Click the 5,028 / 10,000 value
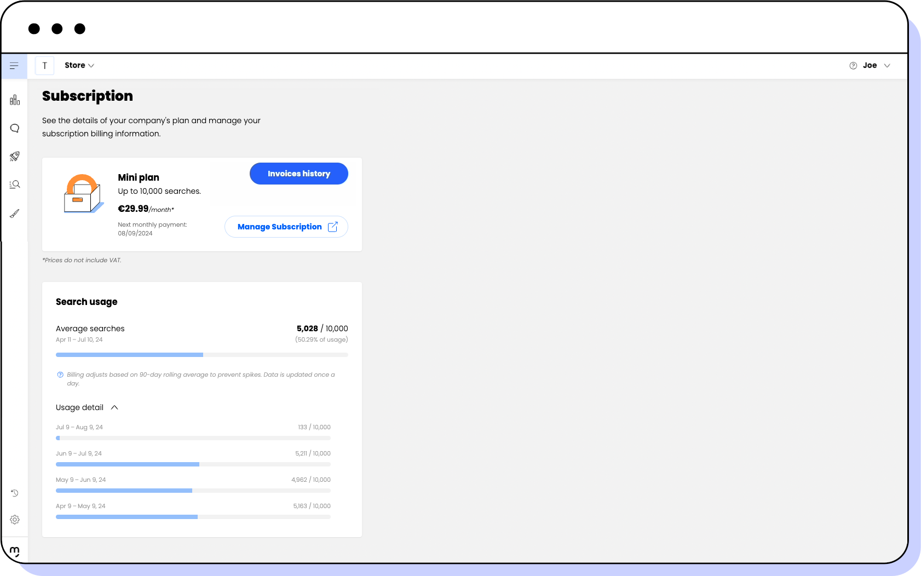 323,329
